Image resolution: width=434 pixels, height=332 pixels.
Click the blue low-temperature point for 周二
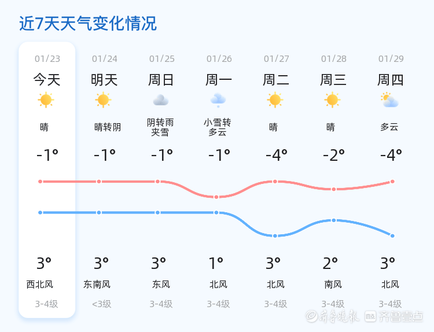pyautogui.click(x=275, y=236)
